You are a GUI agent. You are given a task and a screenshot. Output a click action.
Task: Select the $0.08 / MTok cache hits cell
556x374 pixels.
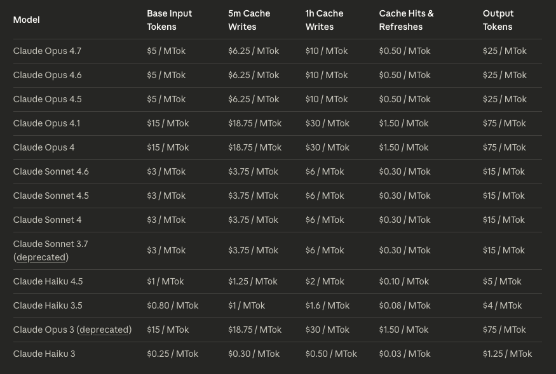pyautogui.click(x=405, y=305)
